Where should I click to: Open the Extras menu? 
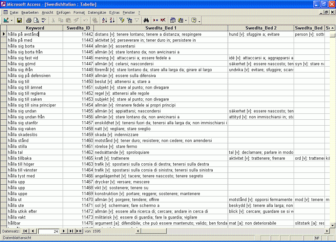[x=115, y=12]
